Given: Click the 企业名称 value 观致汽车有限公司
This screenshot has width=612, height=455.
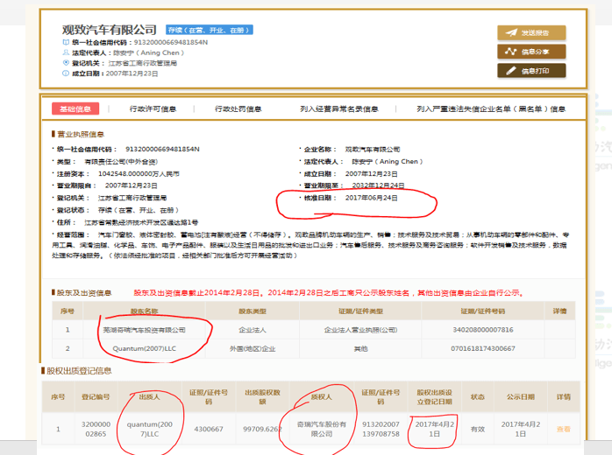Looking at the screenshot, I should pyautogui.click(x=373, y=150).
